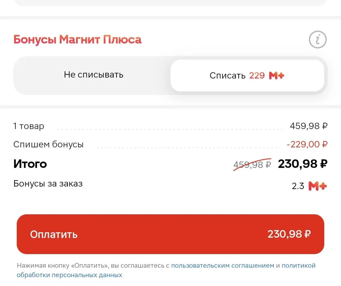341x286 pixels.
Task: Click the "Спишем бонусы" label
Action: click(49, 145)
